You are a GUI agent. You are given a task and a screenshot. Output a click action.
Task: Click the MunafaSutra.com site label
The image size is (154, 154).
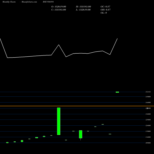point(29,2)
